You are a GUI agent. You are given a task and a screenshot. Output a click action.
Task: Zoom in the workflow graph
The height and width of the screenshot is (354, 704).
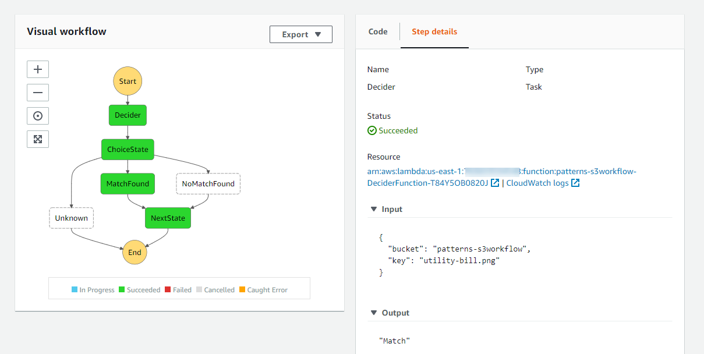[38, 69]
